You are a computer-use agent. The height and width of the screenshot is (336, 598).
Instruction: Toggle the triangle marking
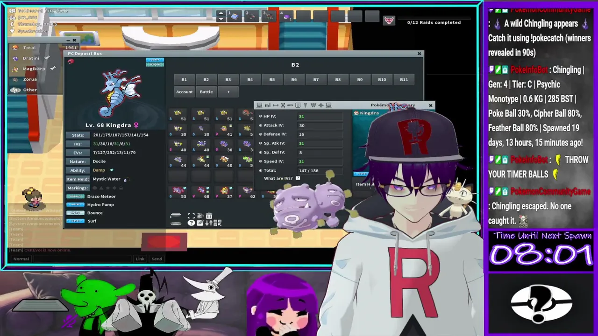point(101,188)
